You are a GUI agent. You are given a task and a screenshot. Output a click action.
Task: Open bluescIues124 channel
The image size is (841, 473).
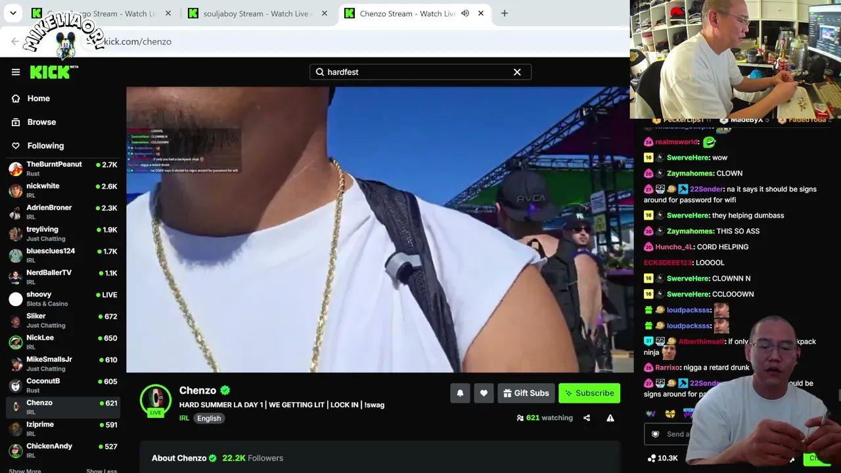63,256
